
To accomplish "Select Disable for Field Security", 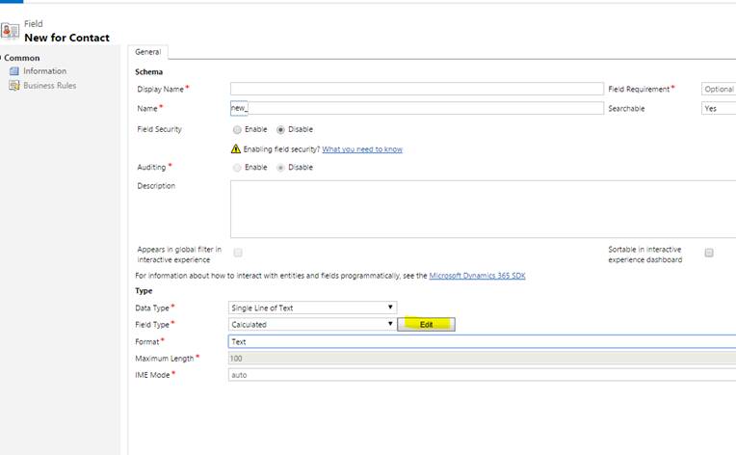I will [280, 129].
